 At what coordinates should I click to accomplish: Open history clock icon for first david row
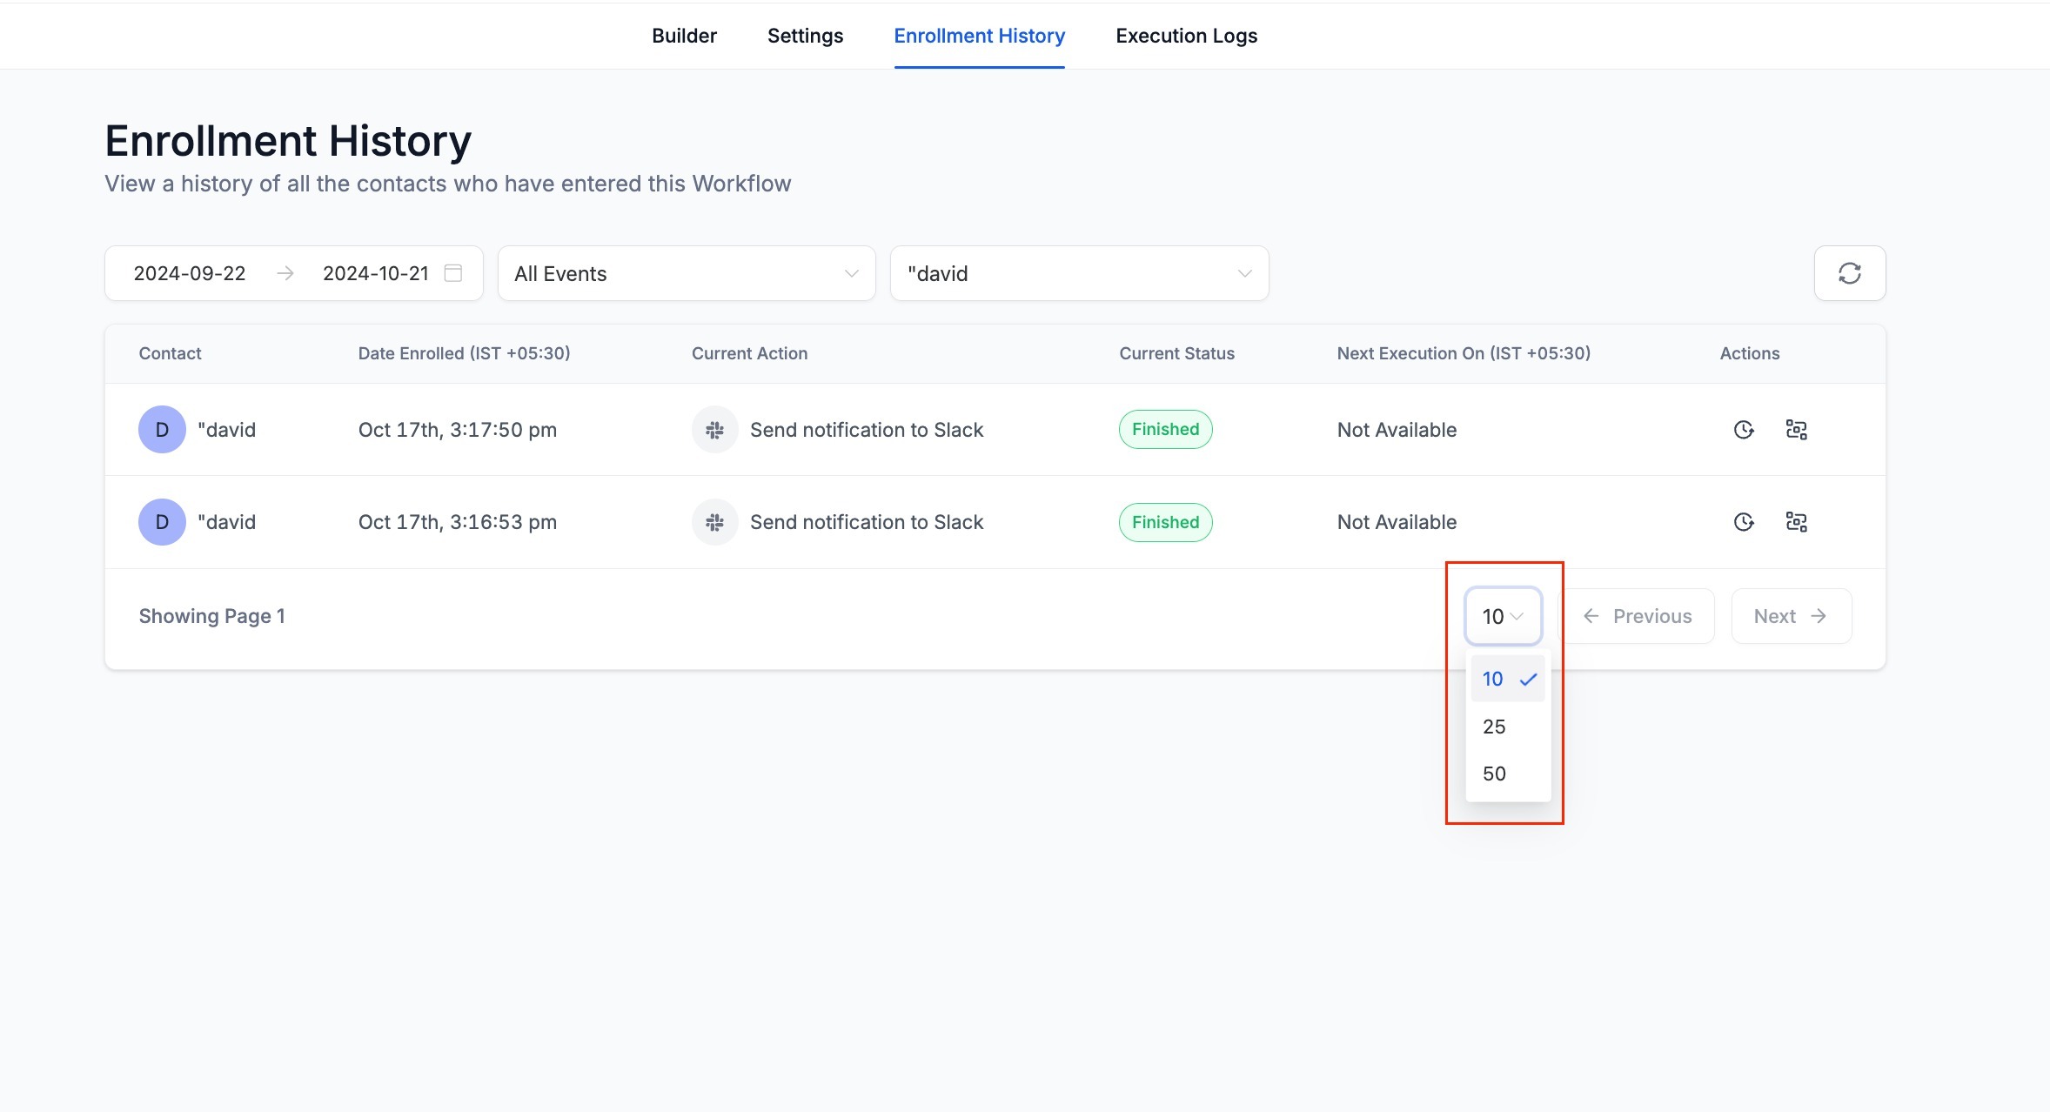point(1743,430)
